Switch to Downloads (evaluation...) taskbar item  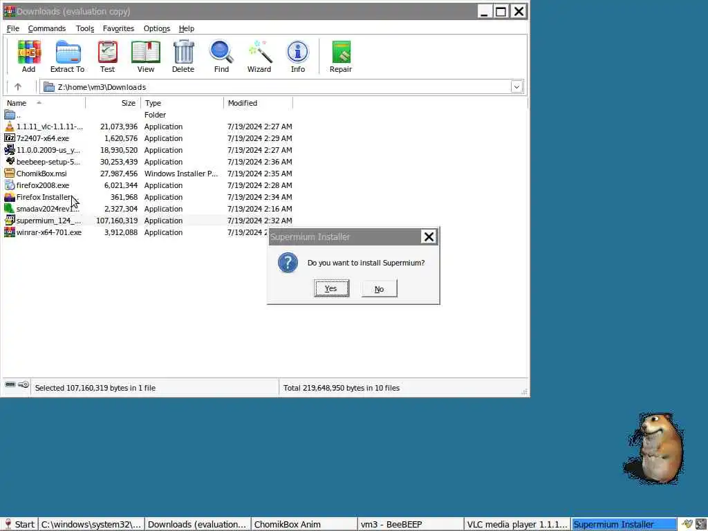click(x=198, y=524)
